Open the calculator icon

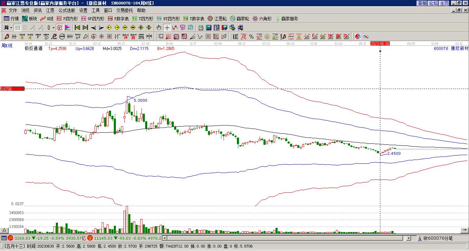pos(209,28)
